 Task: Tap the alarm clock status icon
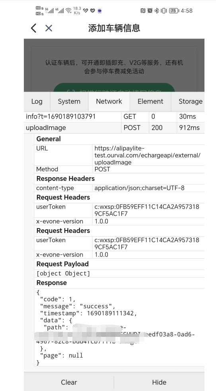pyautogui.click(x=150, y=10)
